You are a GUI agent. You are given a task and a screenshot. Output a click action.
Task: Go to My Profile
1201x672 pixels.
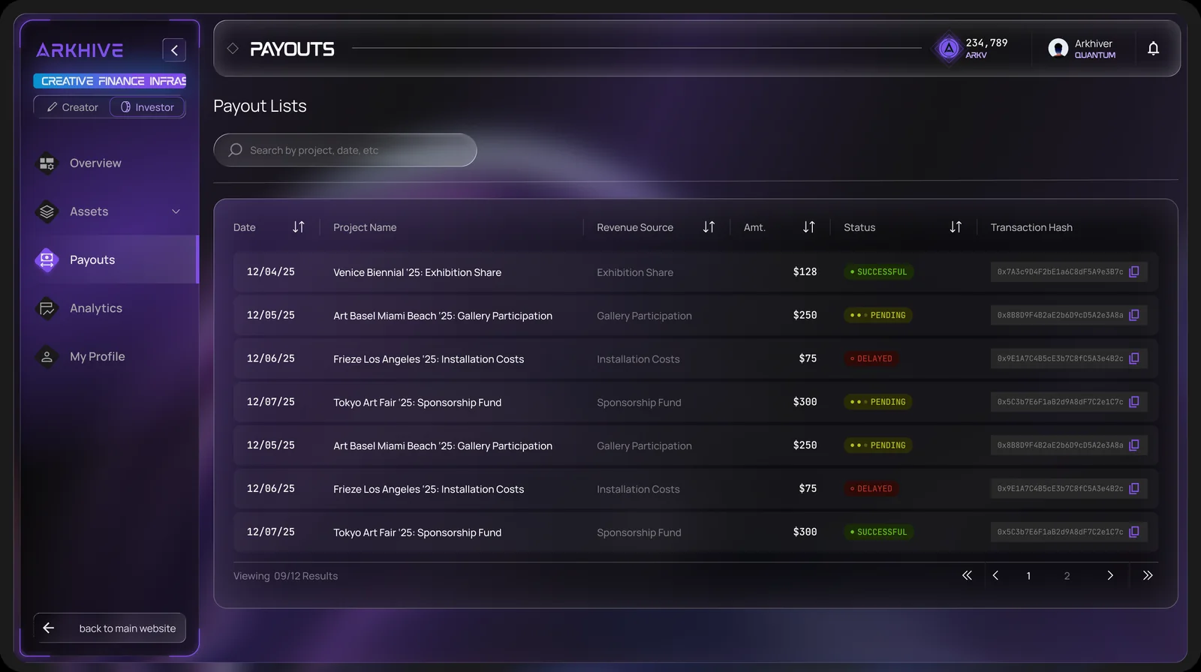click(109, 356)
